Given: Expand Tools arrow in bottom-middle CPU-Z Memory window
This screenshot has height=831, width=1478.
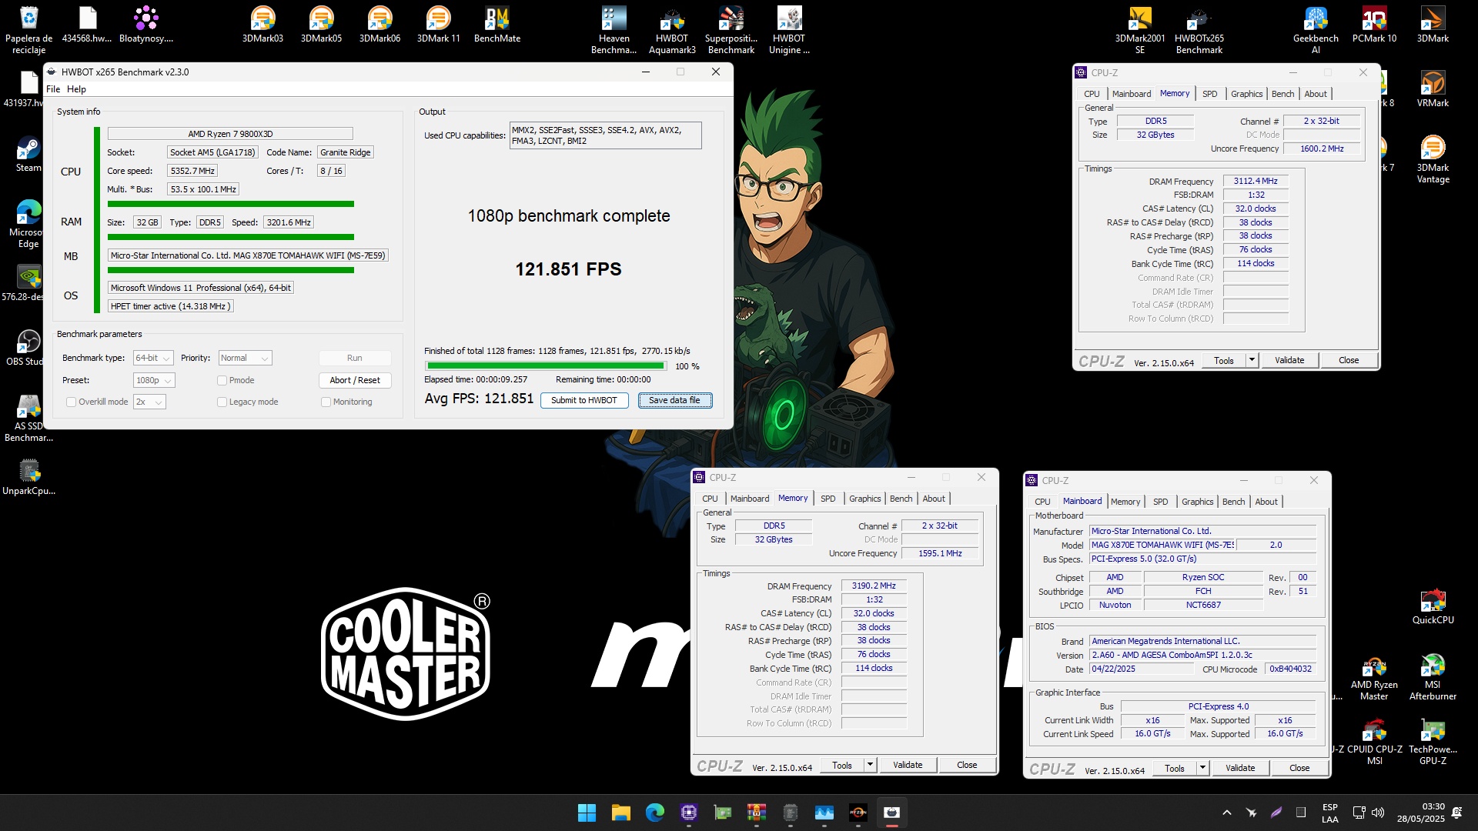Looking at the screenshot, I should point(870,765).
